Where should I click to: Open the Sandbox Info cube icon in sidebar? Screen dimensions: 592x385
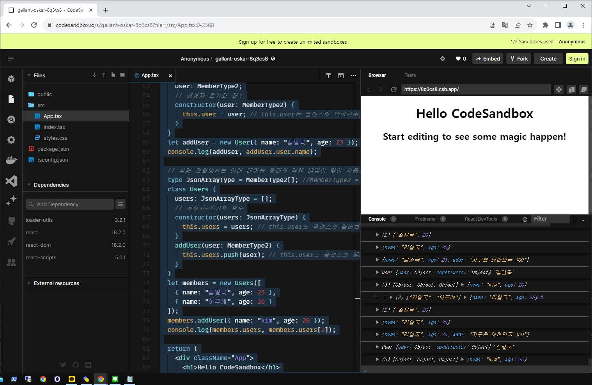pyautogui.click(x=11, y=79)
